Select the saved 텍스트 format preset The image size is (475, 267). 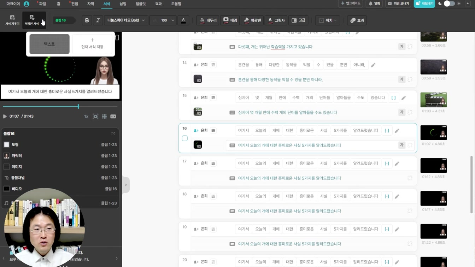point(49,44)
